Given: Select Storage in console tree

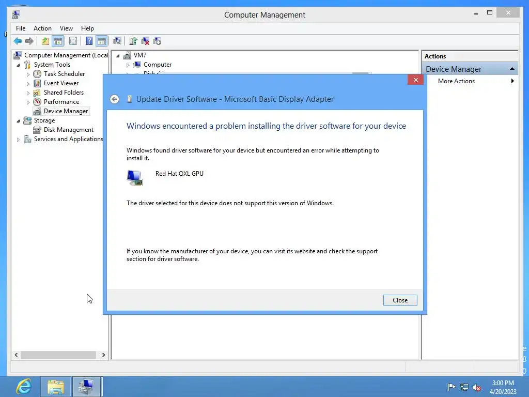Looking at the screenshot, I should (x=44, y=120).
